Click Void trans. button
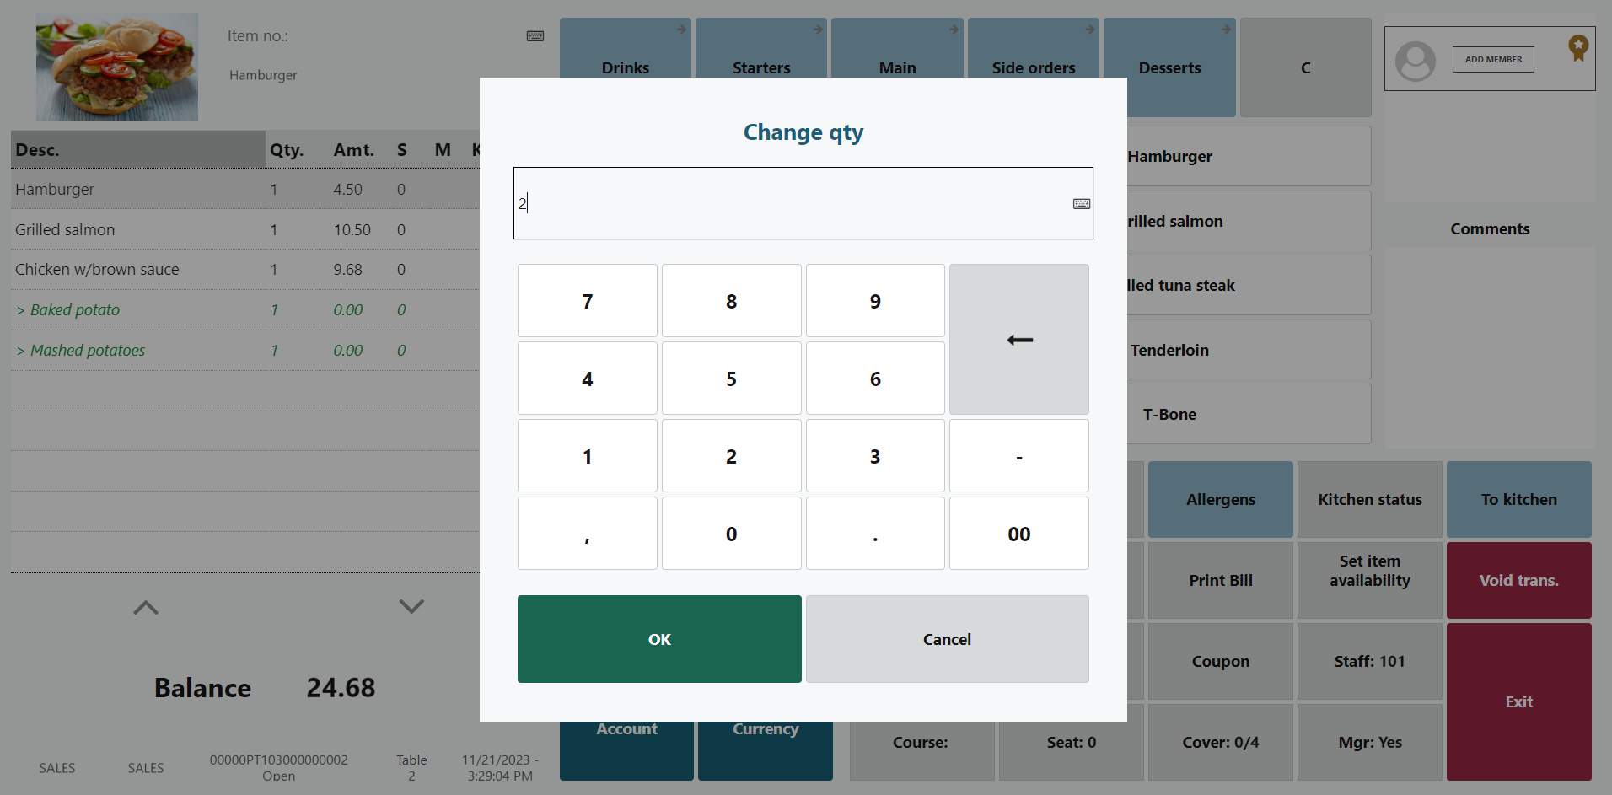Viewport: 1612px width, 795px height. (x=1519, y=580)
